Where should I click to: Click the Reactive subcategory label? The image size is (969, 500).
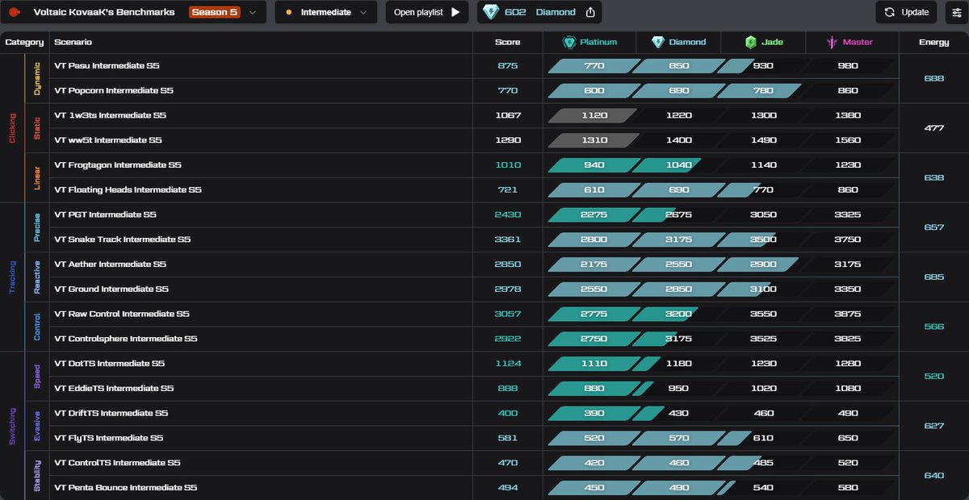(x=37, y=277)
